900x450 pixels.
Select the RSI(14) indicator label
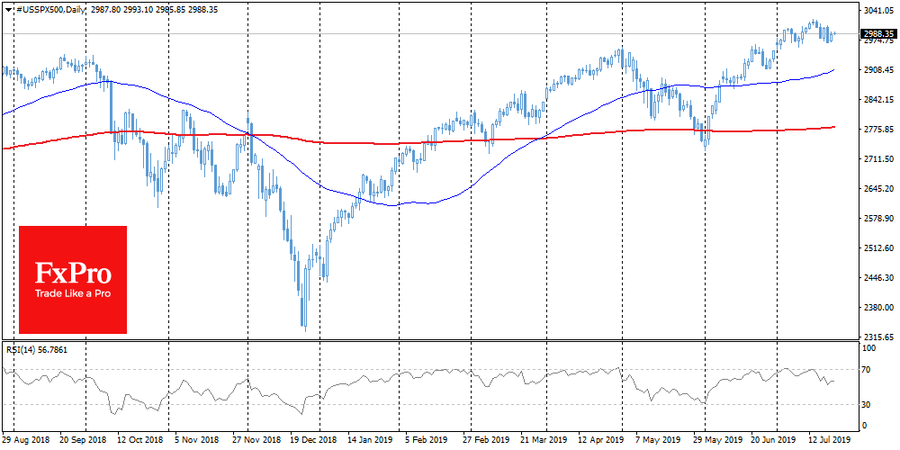pyautogui.click(x=22, y=348)
